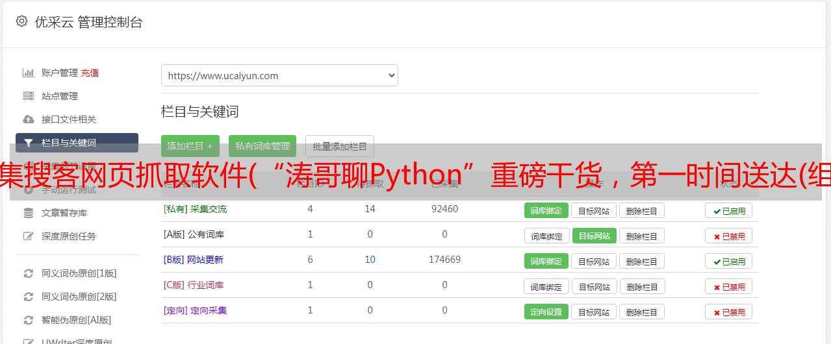Click 词库绑定 in the 网站更新 row
The width and height of the screenshot is (831, 344).
[x=546, y=261]
